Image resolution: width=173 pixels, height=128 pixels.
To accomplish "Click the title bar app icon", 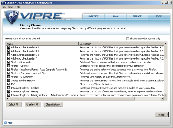I will 3,3.
